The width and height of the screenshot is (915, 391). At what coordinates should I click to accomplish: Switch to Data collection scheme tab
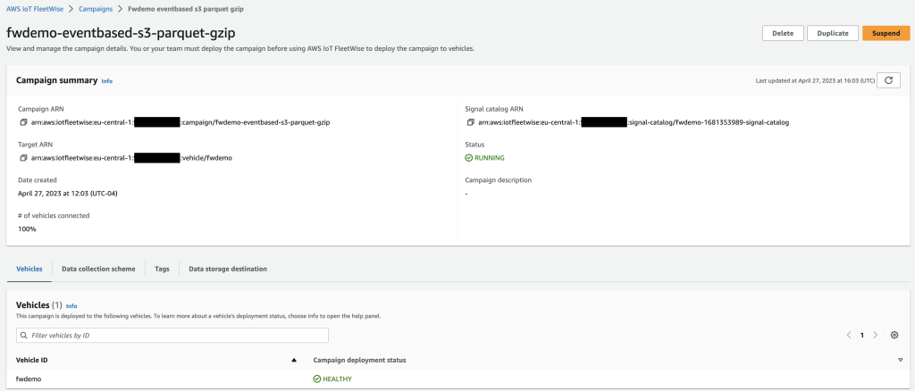pyautogui.click(x=98, y=269)
